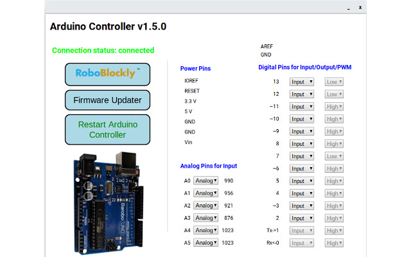Click A0 reading value 990
The width and height of the screenshot is (411, 257).
229,181
